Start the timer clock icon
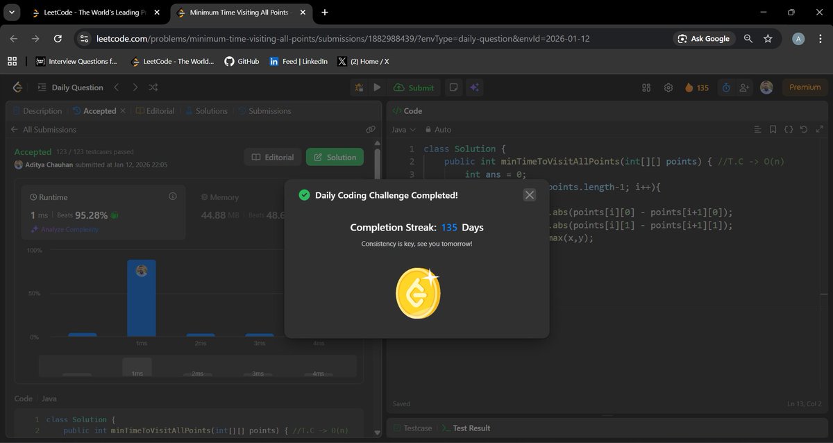The width and height of the screenshot is (833, 443). (726, 87)
